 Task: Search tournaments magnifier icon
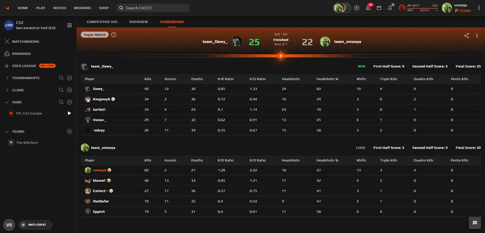[x=61, y=78]
